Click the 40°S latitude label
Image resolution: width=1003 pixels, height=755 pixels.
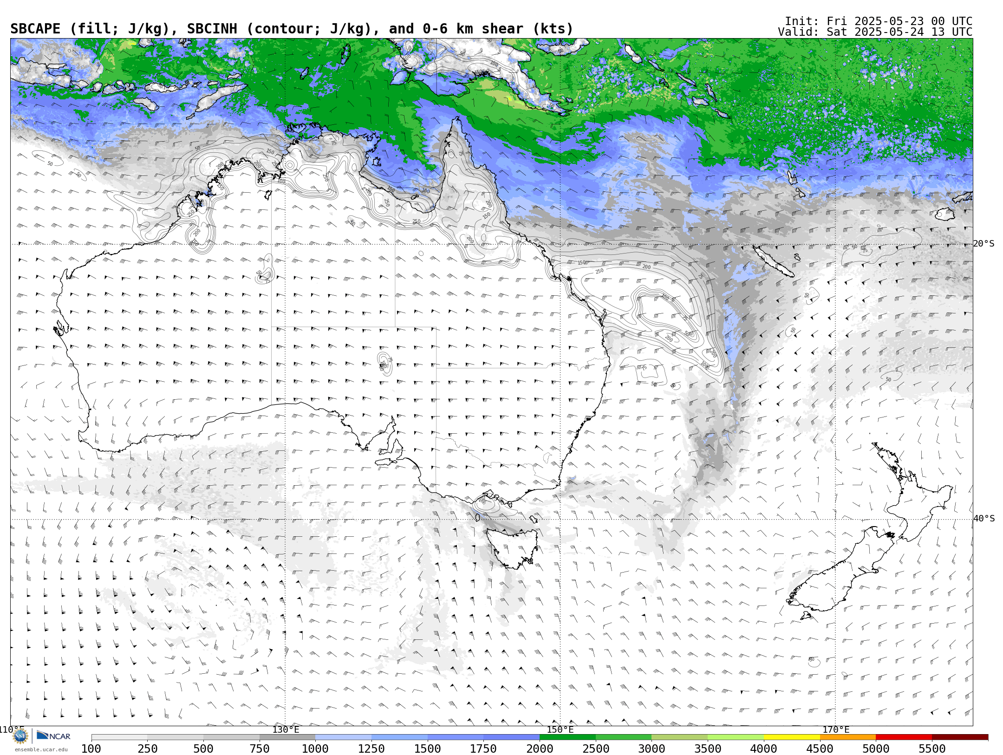[x=984, y=519]
